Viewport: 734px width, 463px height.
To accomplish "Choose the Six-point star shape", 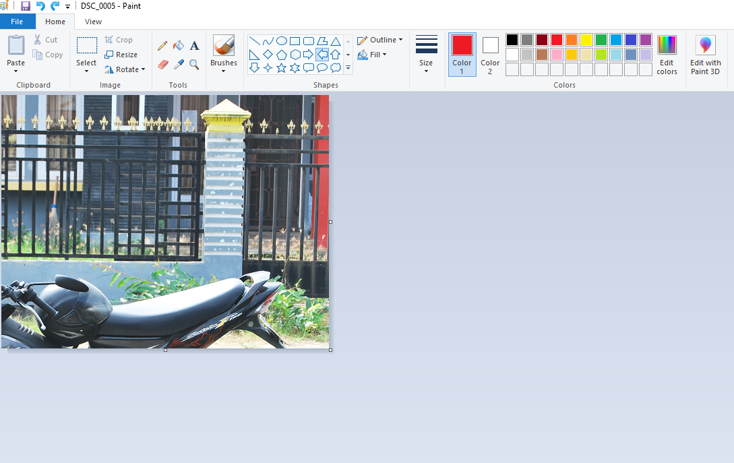I will point(295,68).
